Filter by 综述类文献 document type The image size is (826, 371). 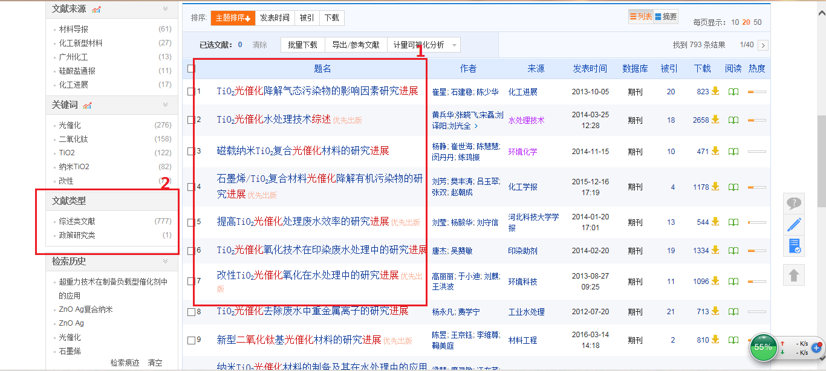(x=77, y=221)
